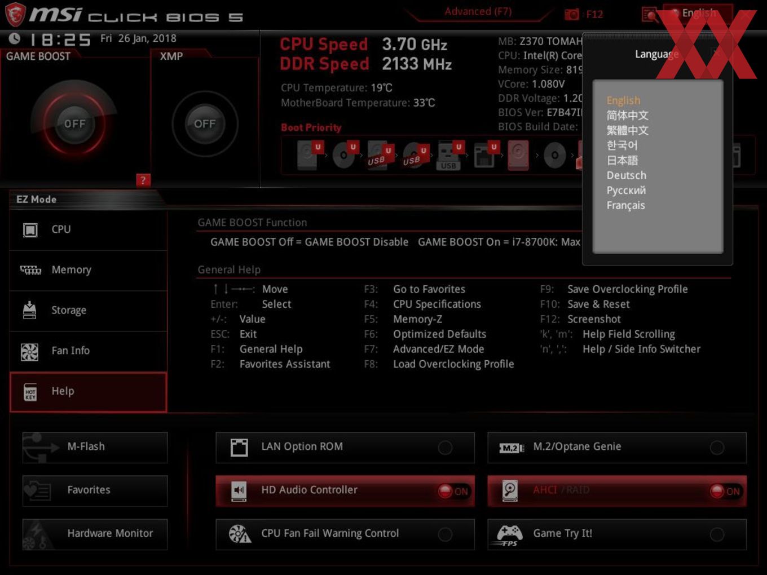Open the M-Flash utility
This screenshot has height=575, width=767.
95,447
